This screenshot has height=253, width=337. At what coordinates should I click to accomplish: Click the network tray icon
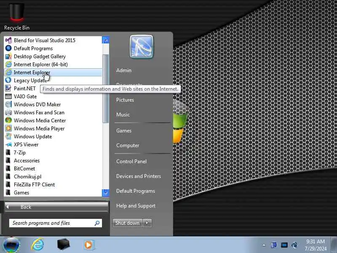coord(294,245)
